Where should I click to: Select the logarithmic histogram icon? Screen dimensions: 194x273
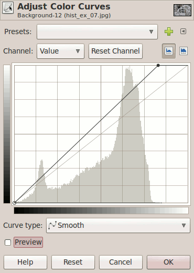184,51
